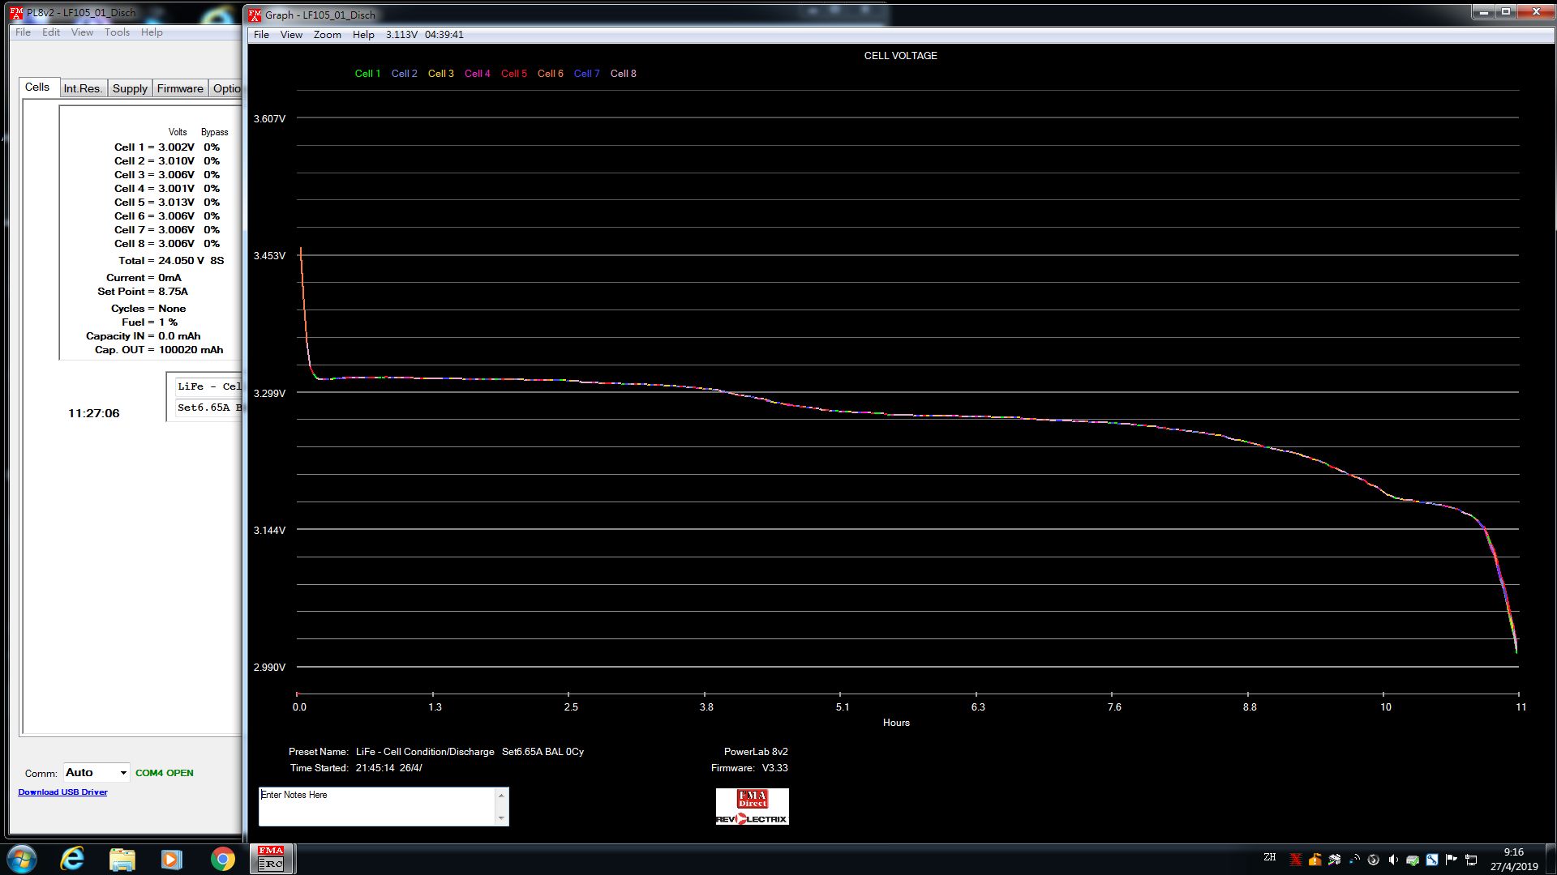Open Windows Media Player taskbar icon
This screenshot has height=875, width=1557.
tap(172, 859)
